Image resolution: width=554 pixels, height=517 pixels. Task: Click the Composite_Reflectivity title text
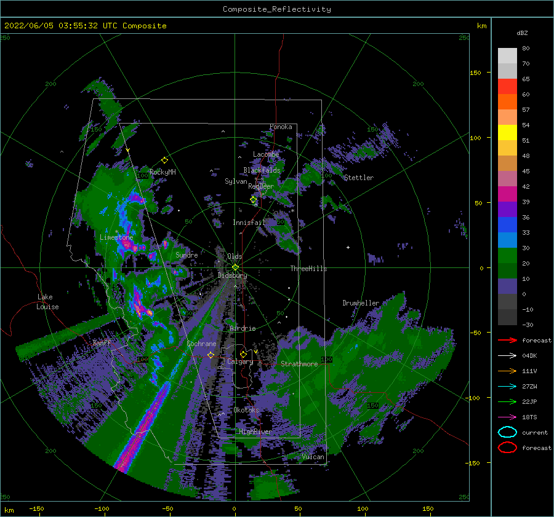[x=277, y=9]
